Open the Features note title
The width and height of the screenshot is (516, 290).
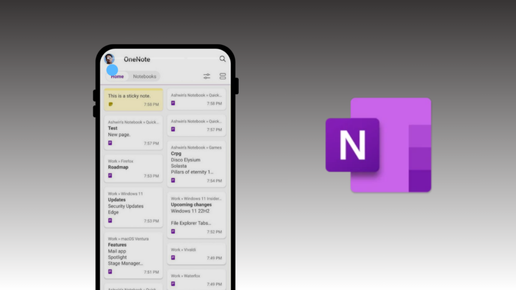(x=117, y=245)
